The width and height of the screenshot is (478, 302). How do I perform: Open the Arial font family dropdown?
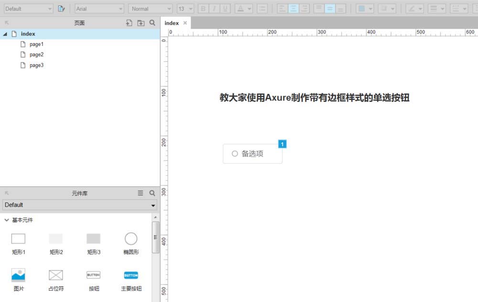pos(99,9)
